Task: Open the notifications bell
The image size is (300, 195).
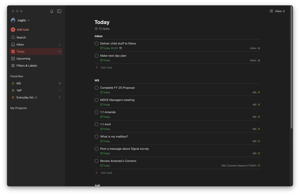Action: [x=52, y=11]
